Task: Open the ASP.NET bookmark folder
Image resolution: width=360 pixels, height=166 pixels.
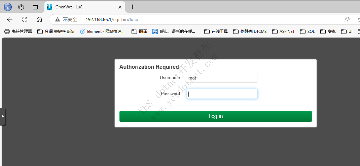Action: tap(284, 32)
